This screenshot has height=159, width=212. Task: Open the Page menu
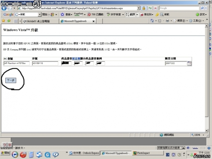pos(181,21)
